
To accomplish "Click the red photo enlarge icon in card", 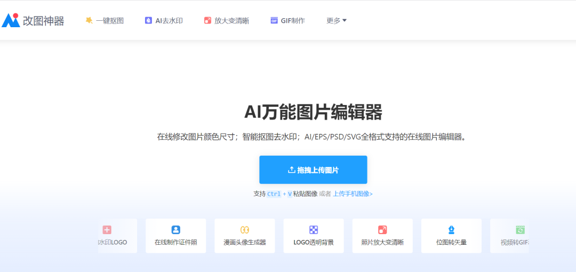I will pyautogui.click(x=382, y=230).
